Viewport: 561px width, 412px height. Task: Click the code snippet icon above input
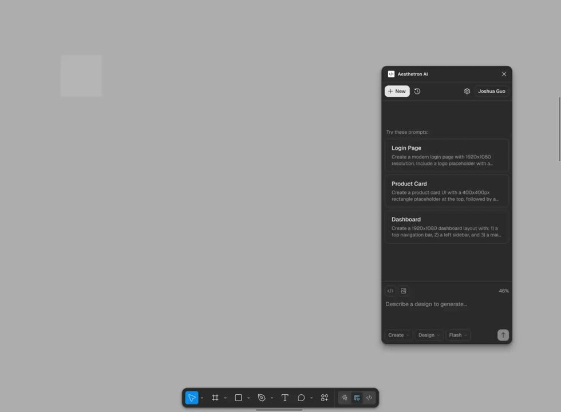pos(390,291)
